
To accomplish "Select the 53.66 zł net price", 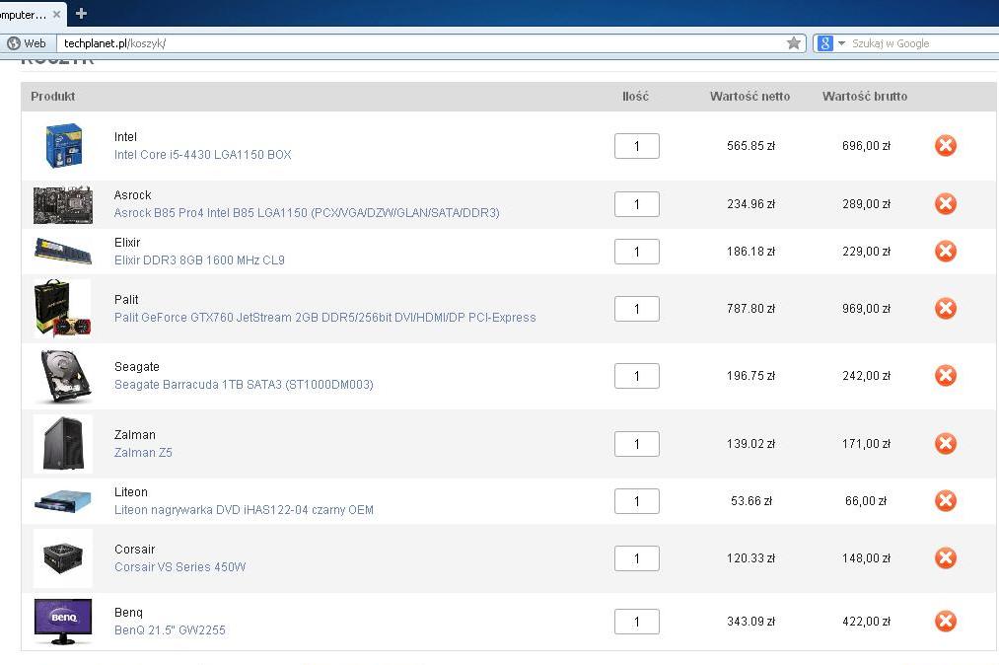I will click(x=750, y=500).
